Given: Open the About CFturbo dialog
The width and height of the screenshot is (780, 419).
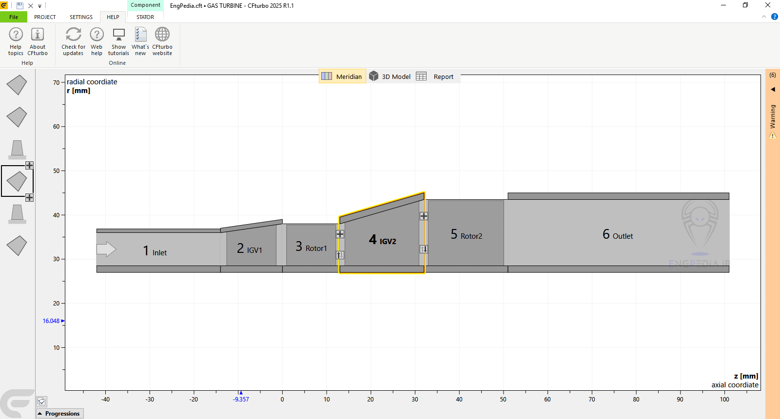Looking at the screenshot, I should point(38,41).
